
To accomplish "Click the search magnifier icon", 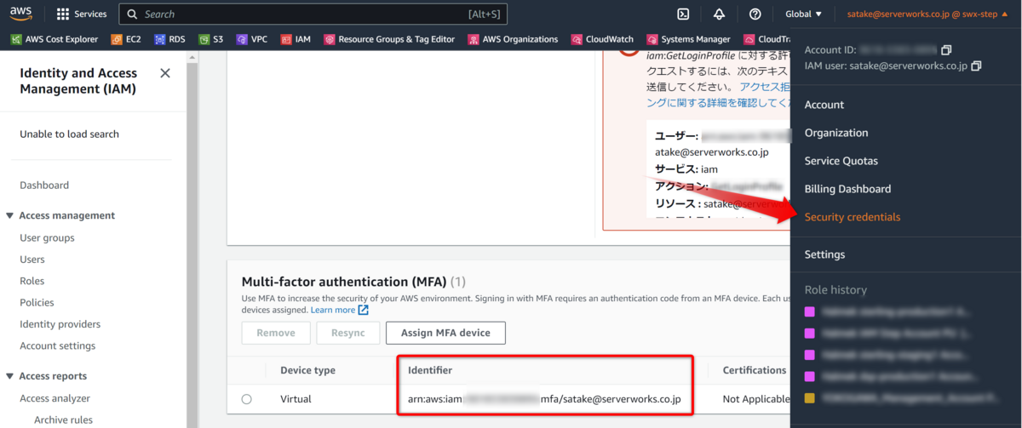I will coord(131,14).
